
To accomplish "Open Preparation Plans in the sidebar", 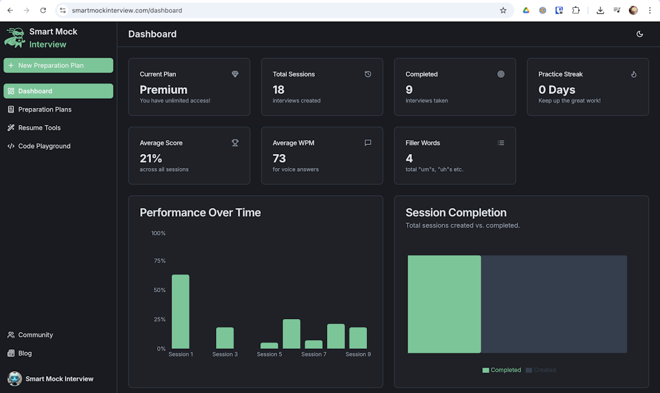I will click(45, 110).
